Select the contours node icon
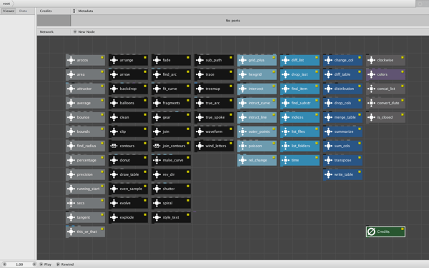The image size is (429, 268). [x=114, y=146]
